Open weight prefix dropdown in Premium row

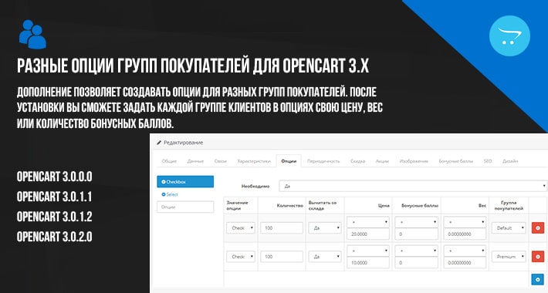465,251
